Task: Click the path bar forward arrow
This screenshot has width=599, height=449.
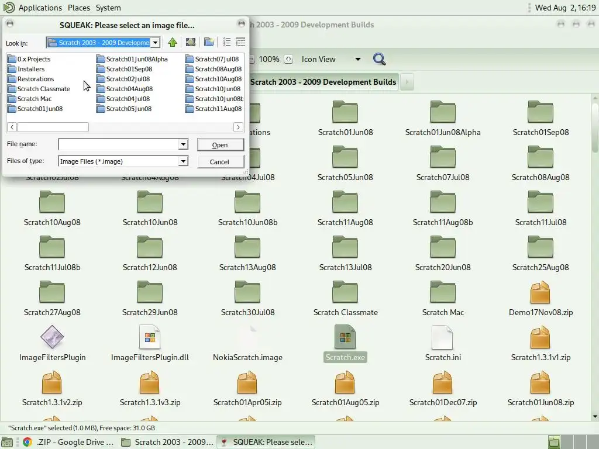Action: pos(407,82)
